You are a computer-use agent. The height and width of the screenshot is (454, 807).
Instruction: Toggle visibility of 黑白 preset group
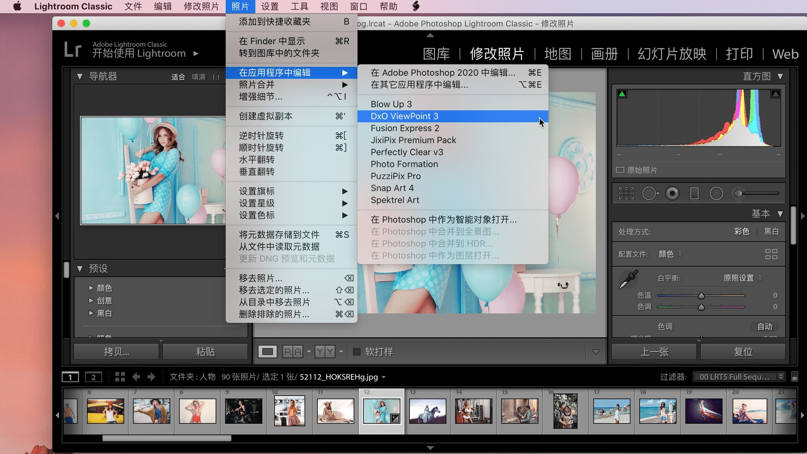[91, 314]
